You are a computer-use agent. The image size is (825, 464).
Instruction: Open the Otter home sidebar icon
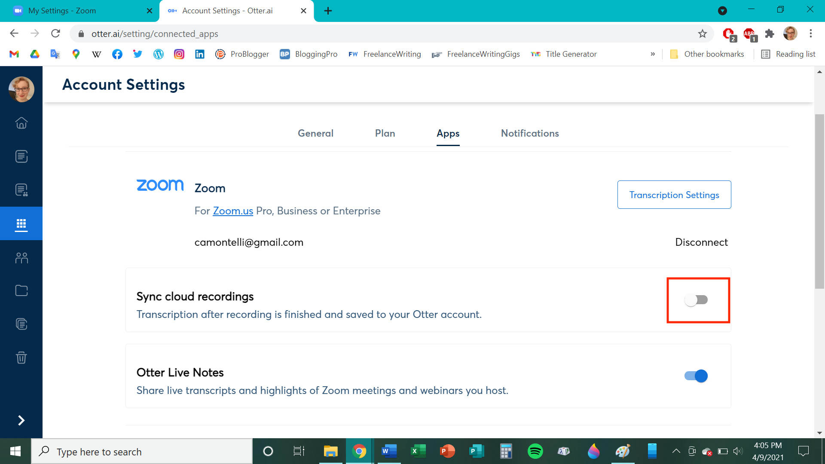pos(21,123)
